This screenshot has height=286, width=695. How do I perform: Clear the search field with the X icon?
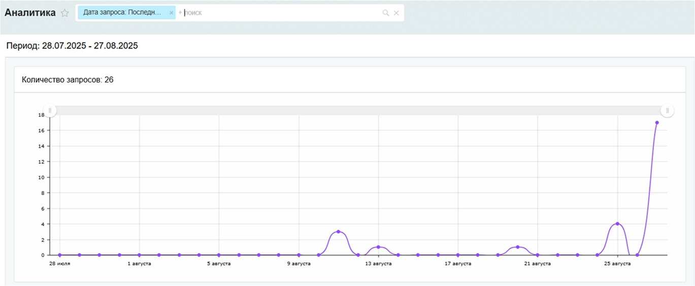(x=396, y=13)
